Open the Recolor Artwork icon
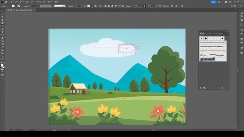 pos(95,6)
